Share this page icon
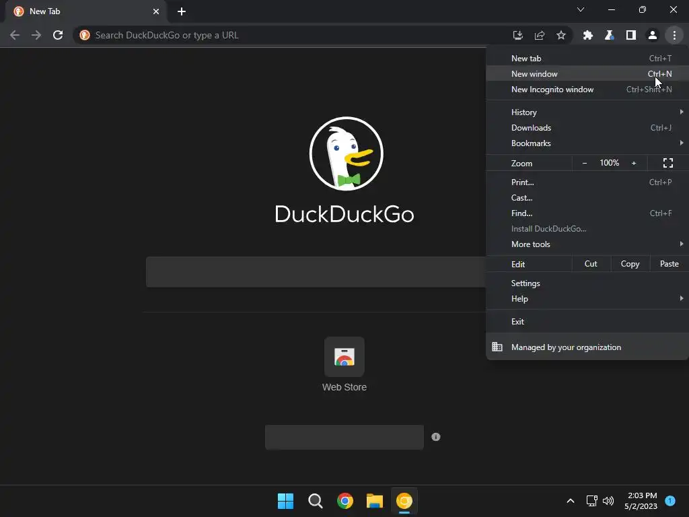The image size is (689, 517). click(540, 35)
